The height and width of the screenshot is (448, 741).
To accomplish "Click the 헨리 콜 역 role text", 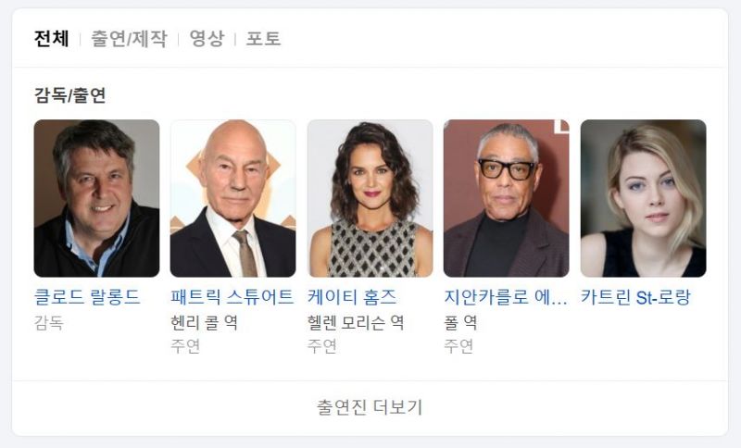I will point(204,322).
